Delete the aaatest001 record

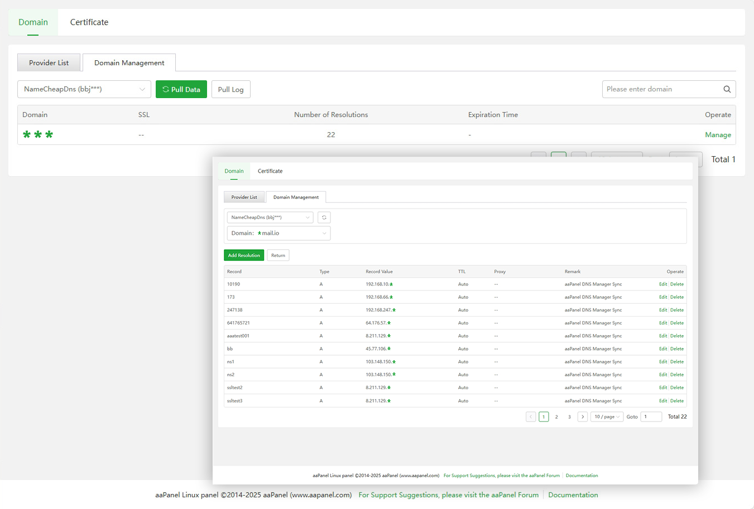point(677,336)
